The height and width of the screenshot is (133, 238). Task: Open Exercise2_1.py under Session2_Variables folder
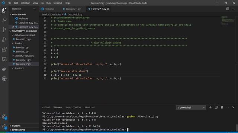point(23,60)
